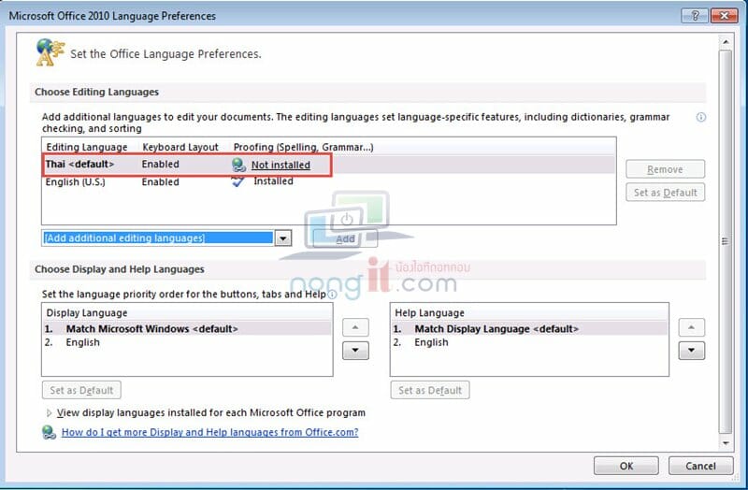Click the language preferences globe icon at top
Image resolution: width=748 pixels, height=490 pixels.
pos(50,52)
